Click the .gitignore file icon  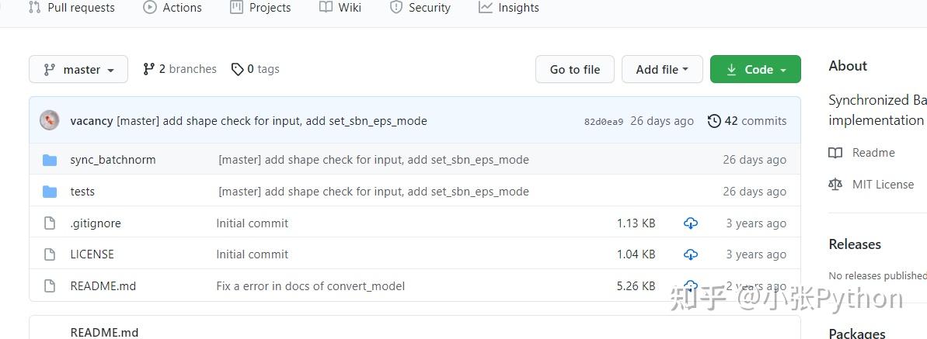[50, 223]
